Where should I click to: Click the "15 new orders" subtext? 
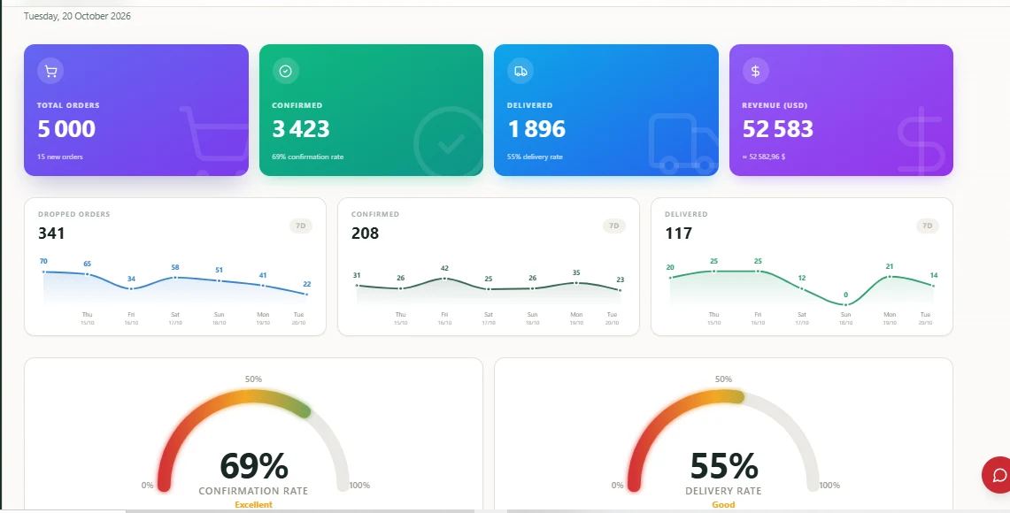[x=60, y=157]
